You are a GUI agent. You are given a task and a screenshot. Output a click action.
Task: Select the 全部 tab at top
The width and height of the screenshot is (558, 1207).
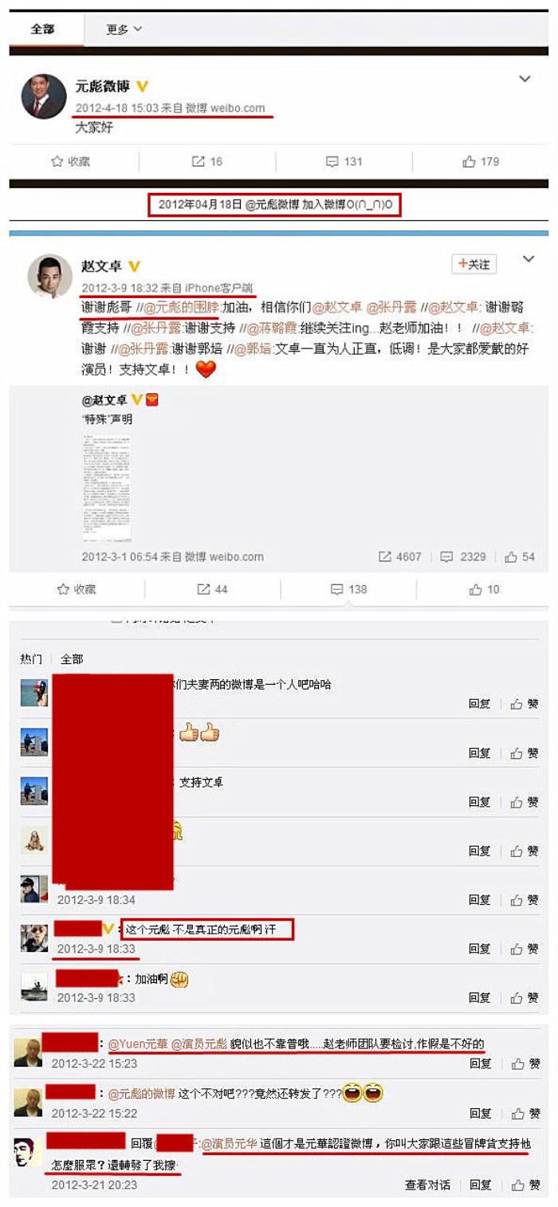pyautogui.click(x=42, y=29)
